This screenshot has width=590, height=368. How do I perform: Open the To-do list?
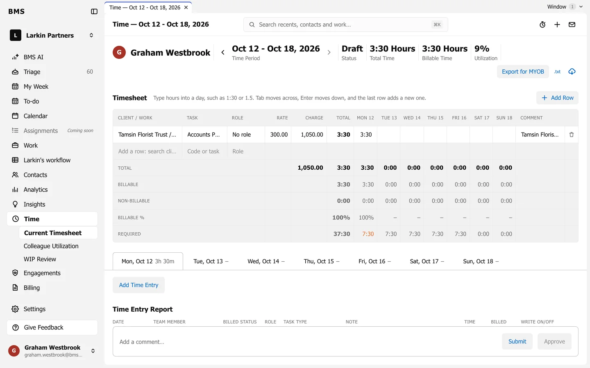point(52,101)
